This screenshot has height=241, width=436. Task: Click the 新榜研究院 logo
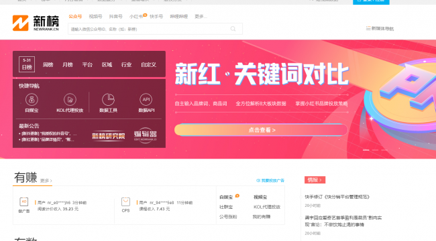[109, 136]
